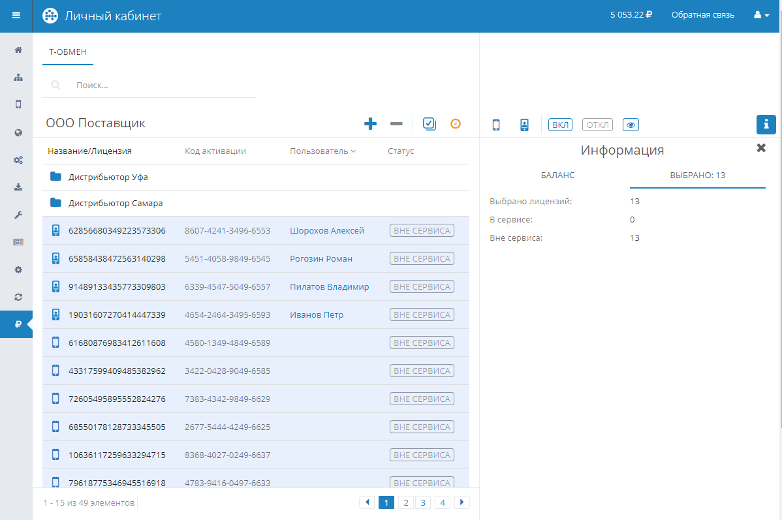Open the blue information panel icon
The width and height of the screenshot is (782, 520).
[x=766, y=124]
